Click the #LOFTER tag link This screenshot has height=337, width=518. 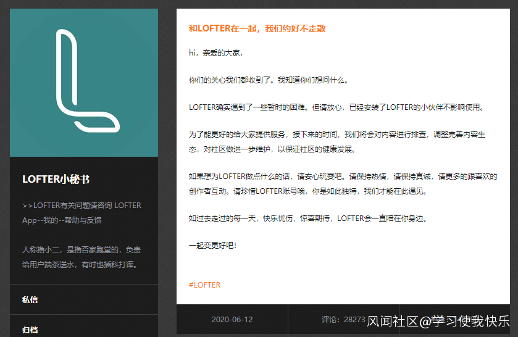coord(204,285)
